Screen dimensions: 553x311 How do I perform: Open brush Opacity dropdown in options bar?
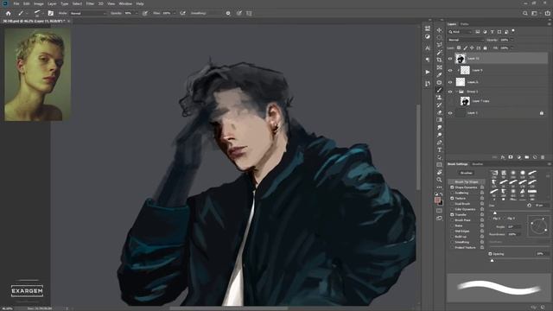point(137,13)
